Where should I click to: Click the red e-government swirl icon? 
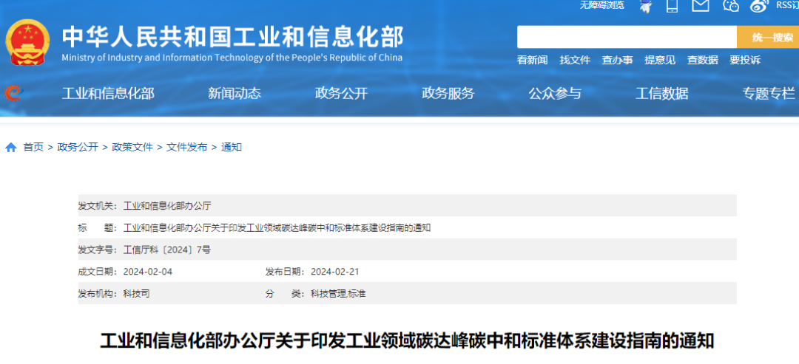(13, 93)
